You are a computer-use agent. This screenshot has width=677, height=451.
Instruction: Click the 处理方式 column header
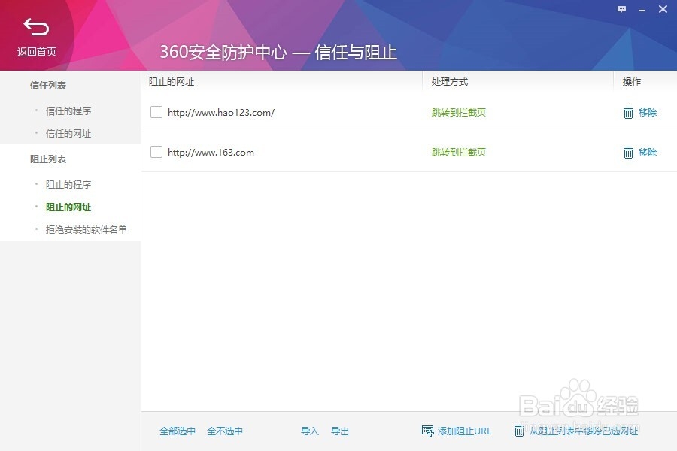click(x=450, y=82)
